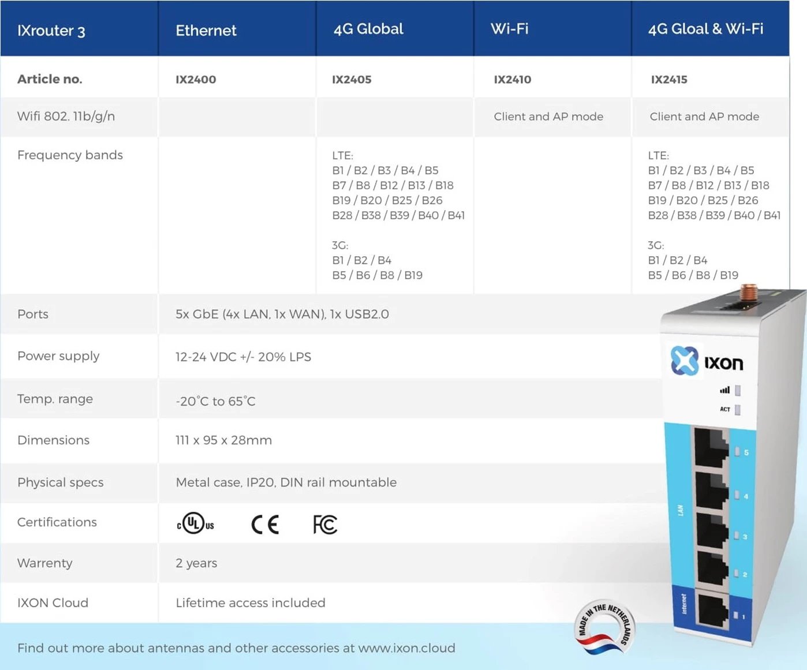
Task: Switch to the Wi-Fi column header
Action: pos(510,29)
